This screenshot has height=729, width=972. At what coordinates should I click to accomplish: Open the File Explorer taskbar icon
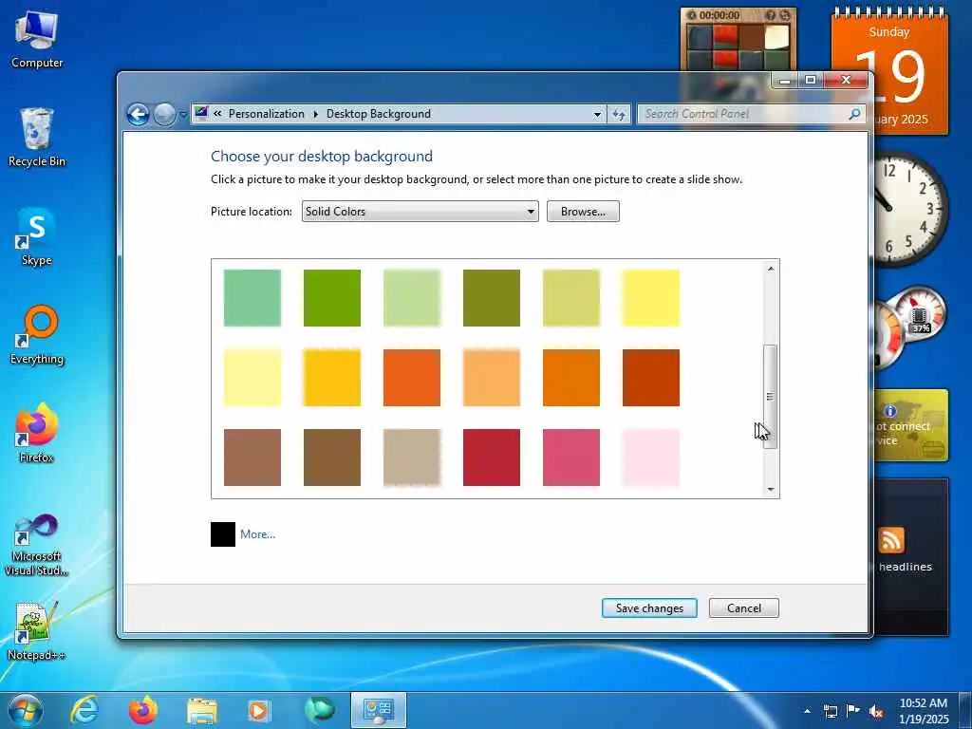coord(202,711)
